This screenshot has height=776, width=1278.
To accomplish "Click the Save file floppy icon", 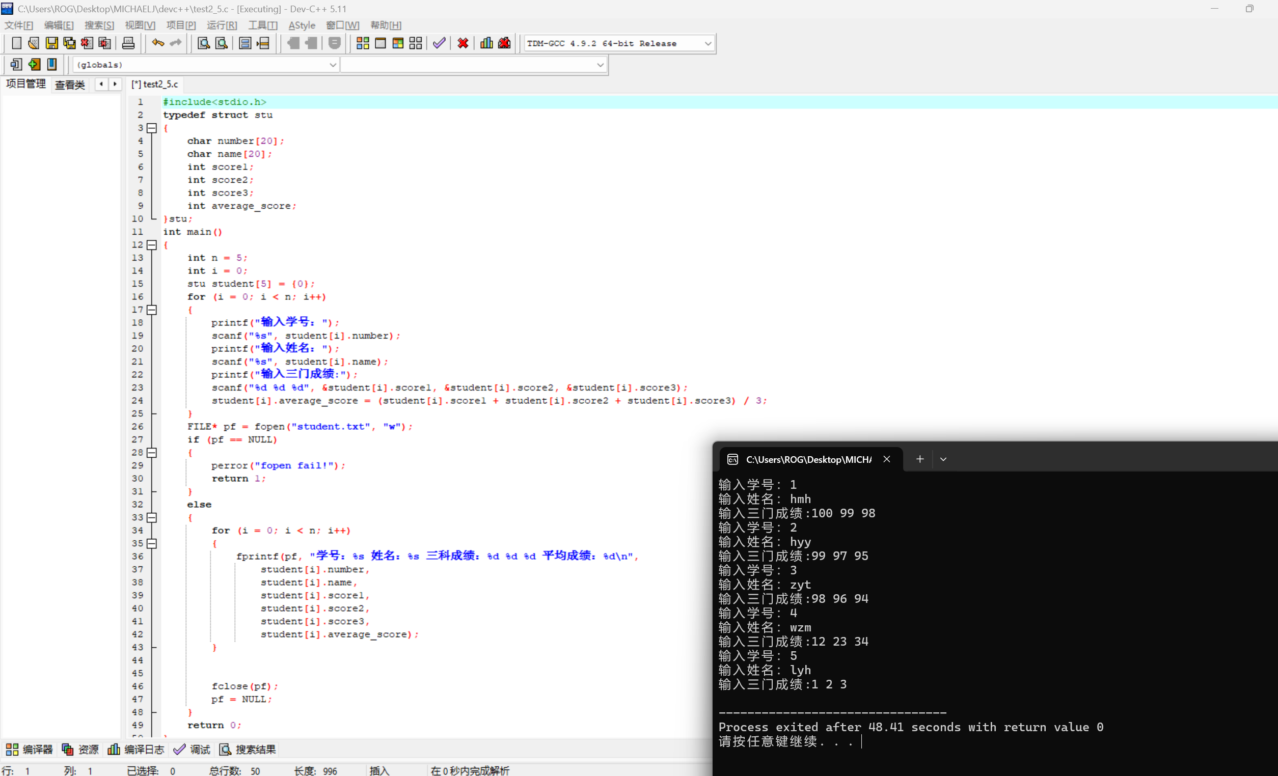I will click(x=51, y=44).
